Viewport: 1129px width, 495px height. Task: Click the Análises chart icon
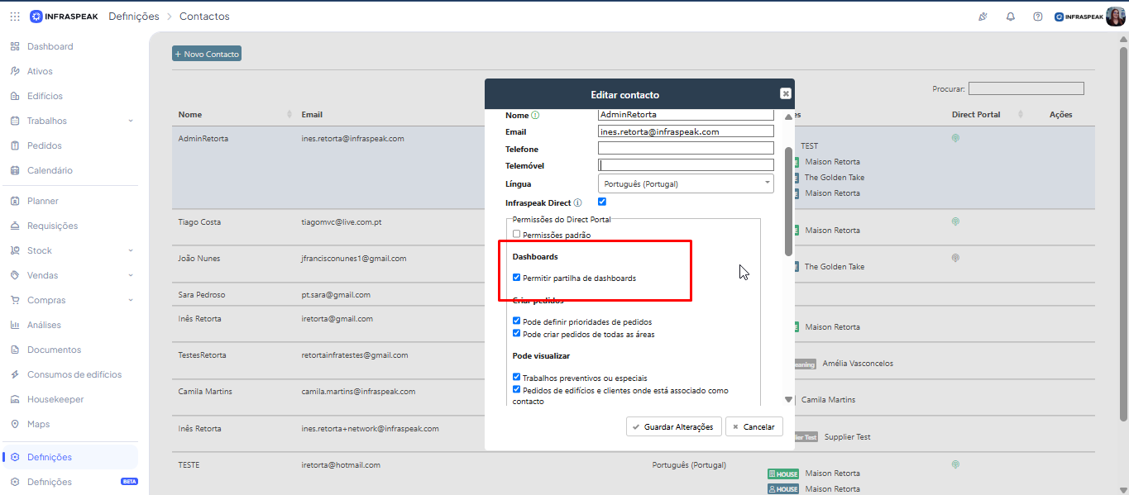(x=15, y=325)
